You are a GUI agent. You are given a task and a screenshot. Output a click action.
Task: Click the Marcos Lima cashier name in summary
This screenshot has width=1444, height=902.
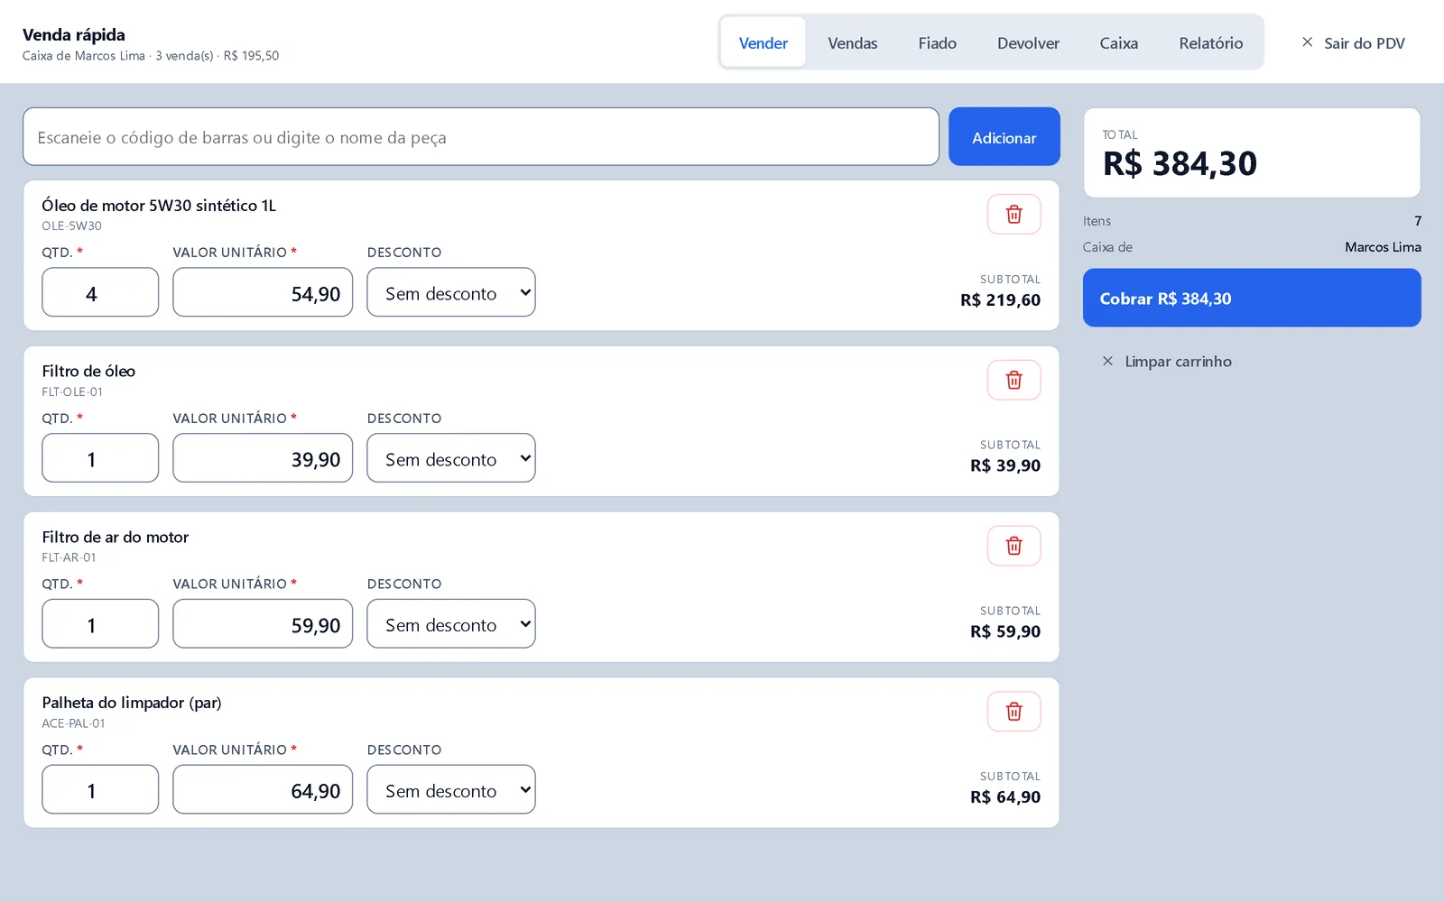pyautogui.click(x=1383, y=247)
